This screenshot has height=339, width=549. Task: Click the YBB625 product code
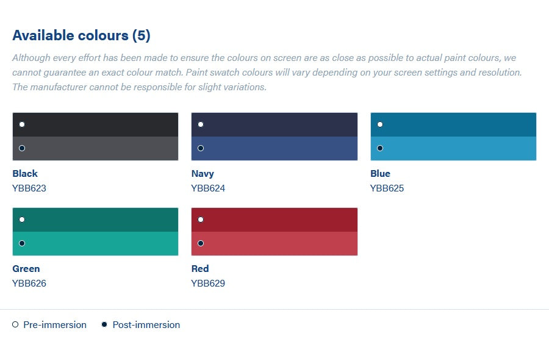point(387,188)
